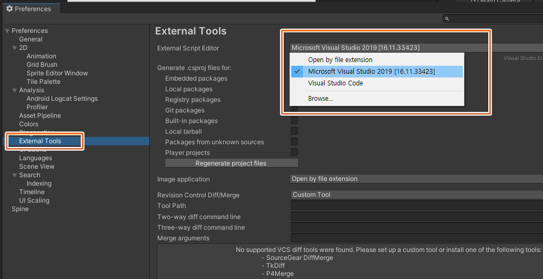This screenshot has height=279, width=543.
Task: Click Regenerate project files button
Action: tap(231, 163)
